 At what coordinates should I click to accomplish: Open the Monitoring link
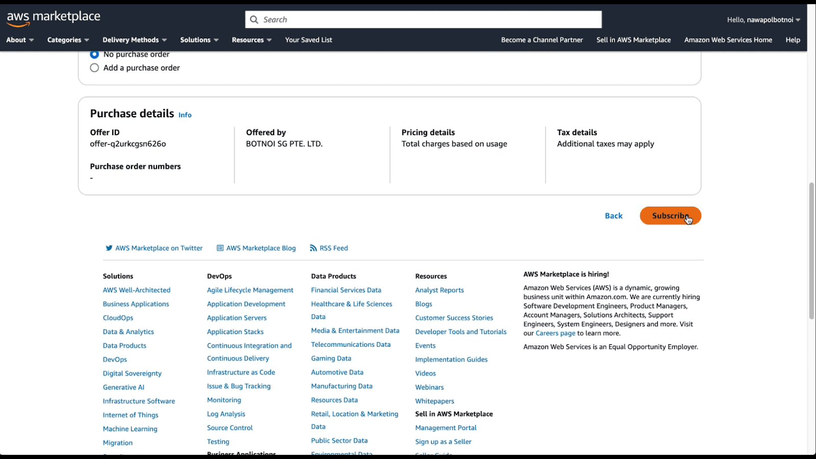point(224,400)
